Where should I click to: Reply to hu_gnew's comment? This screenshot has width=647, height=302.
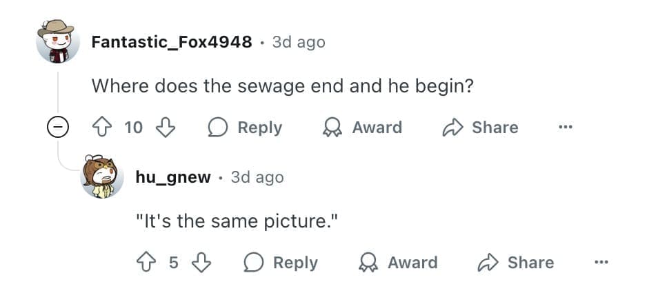(281, 263)
